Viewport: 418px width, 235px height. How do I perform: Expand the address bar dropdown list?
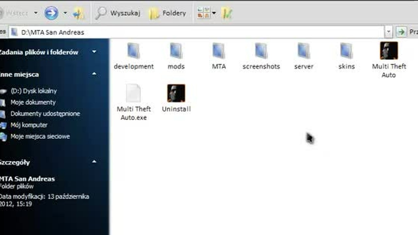click(x=388, y=32)
